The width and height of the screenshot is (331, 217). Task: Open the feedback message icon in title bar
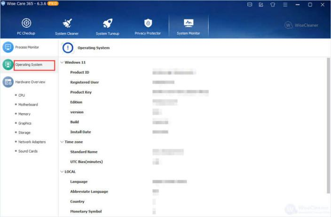[x=250, y=5]
